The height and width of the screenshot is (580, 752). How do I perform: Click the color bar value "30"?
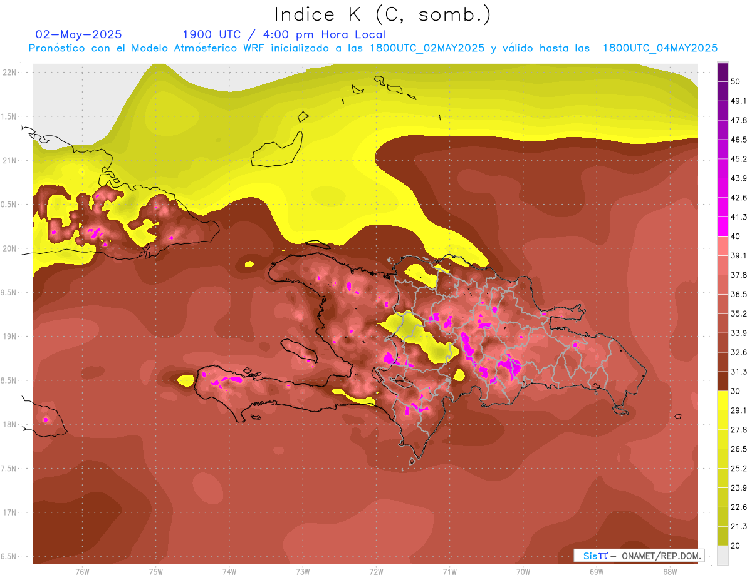pyautogui.click(x=736, y=391)
